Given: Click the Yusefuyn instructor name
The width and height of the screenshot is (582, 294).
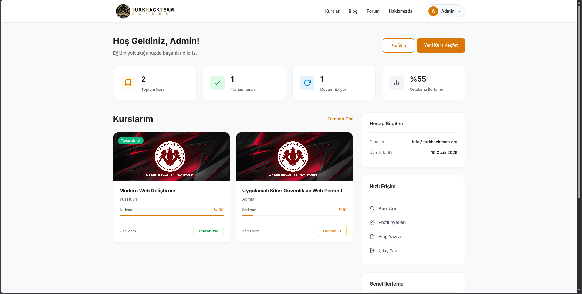Looking at the screenshot, I should point(128,199).
